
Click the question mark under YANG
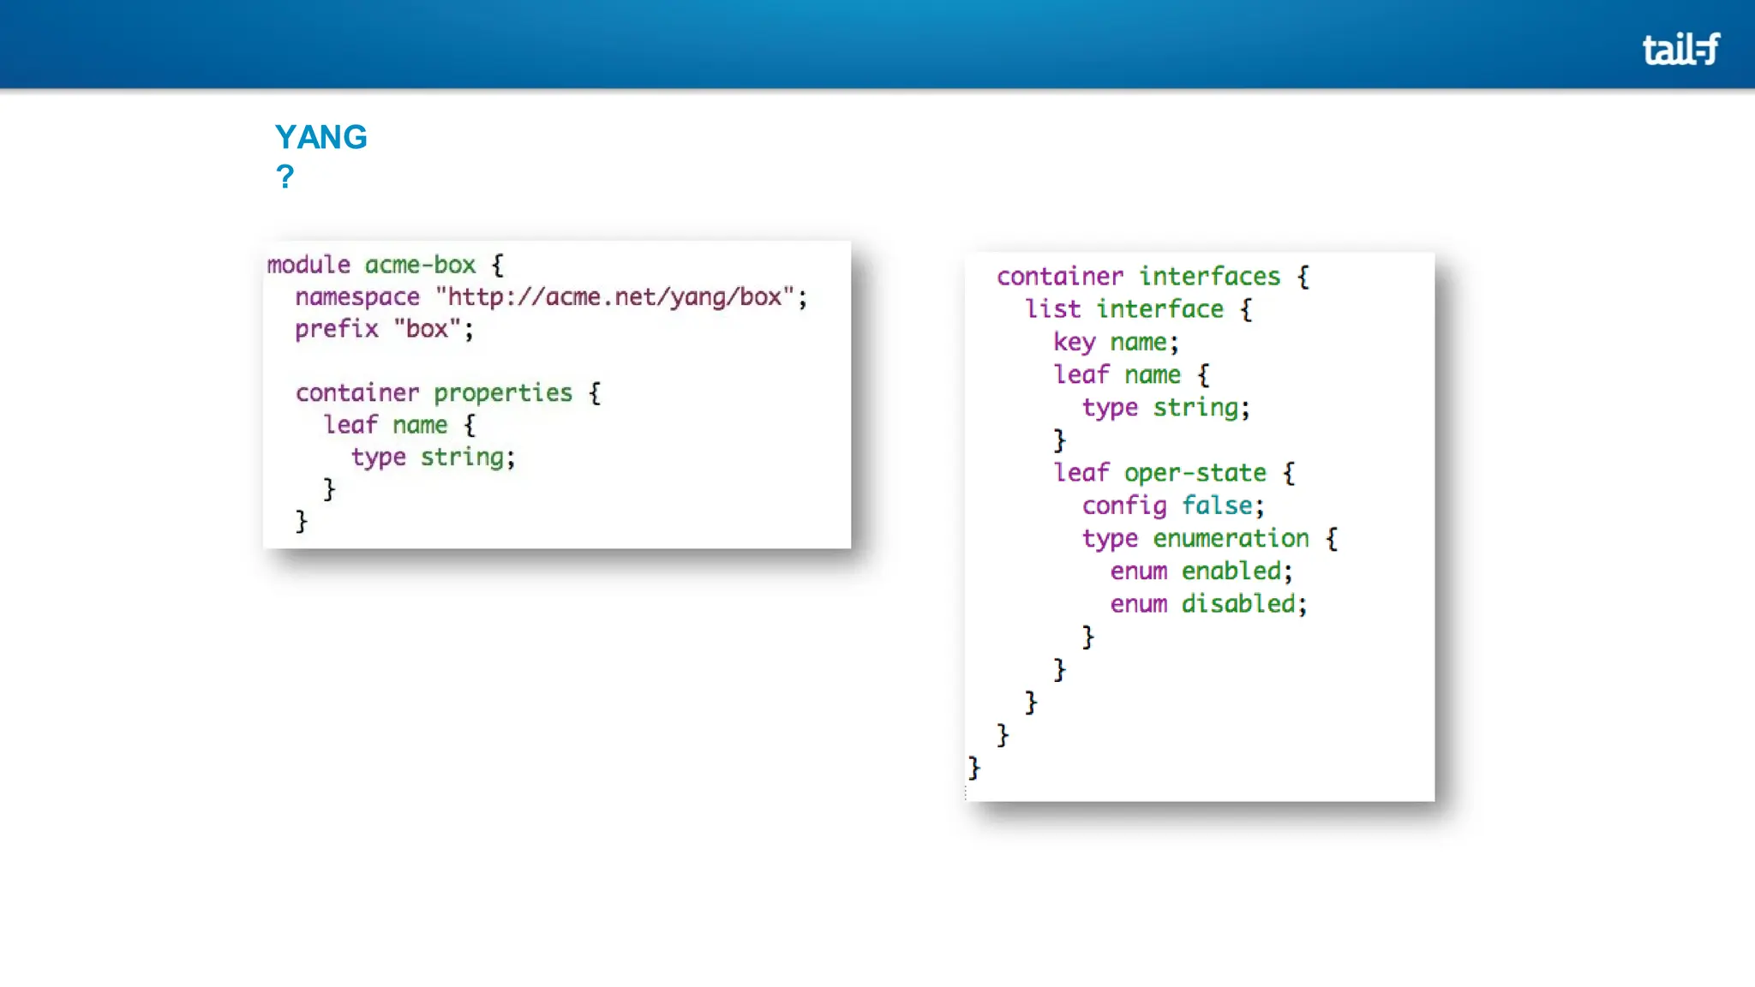pyautogui.click(x=285, y=176)
